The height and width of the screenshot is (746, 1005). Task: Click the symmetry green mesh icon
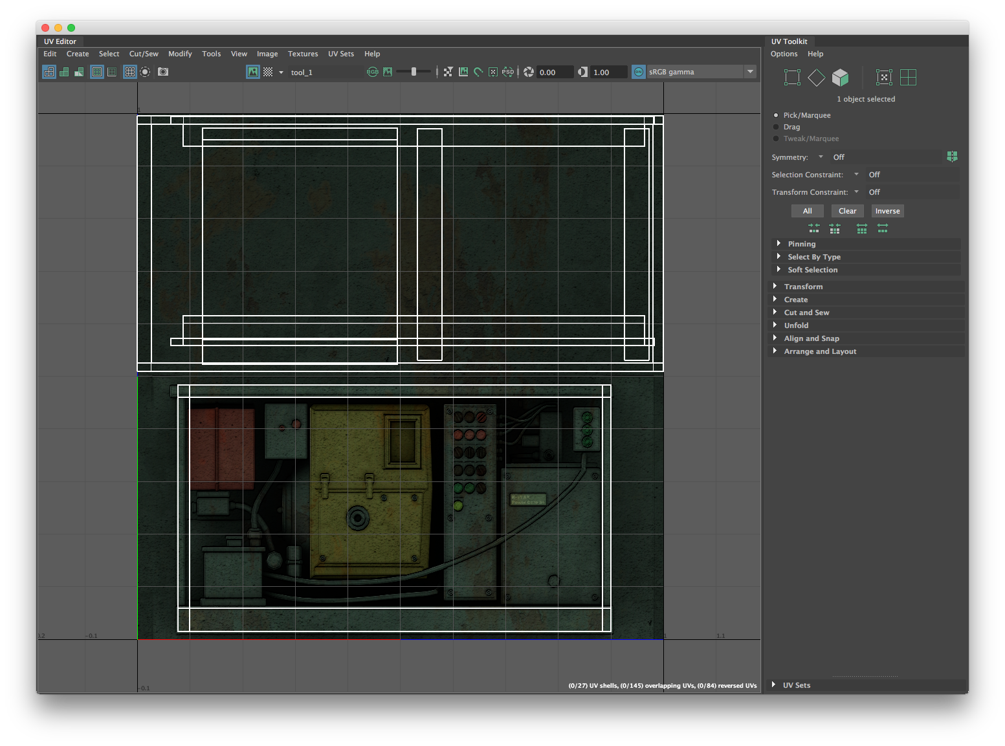[952, 157]
